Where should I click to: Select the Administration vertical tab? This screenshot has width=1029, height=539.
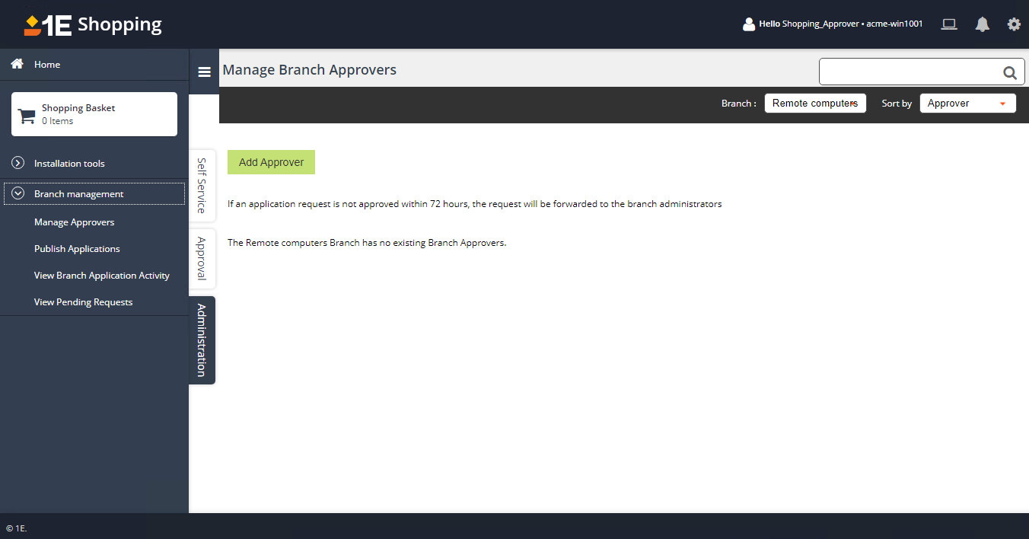click(202, 340)
